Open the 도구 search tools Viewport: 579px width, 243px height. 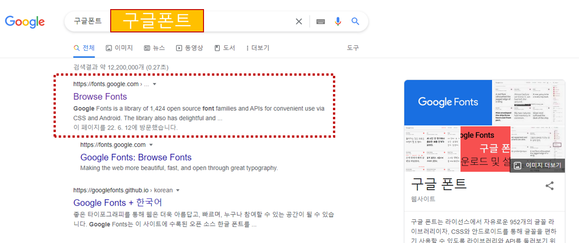[353, 48]
